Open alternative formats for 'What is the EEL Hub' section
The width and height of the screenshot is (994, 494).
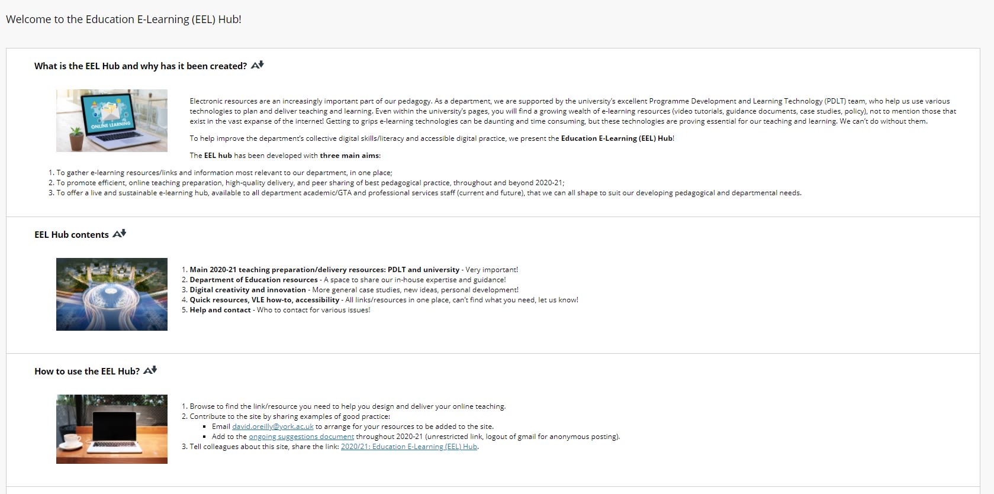[258, 65]
